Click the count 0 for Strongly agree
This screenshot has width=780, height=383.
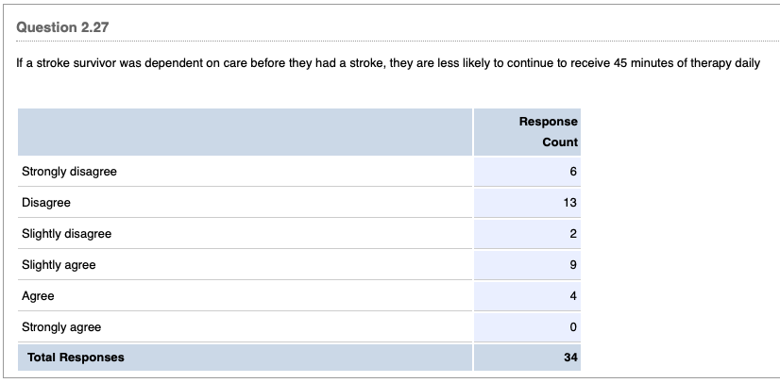click(573, 327)
